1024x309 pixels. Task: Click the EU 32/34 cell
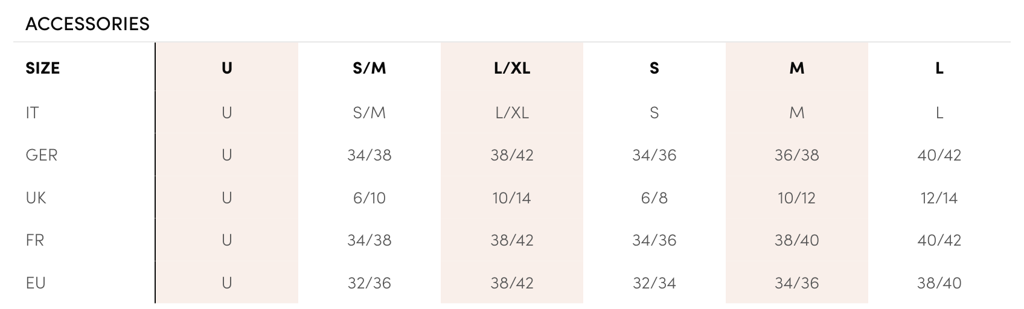pyautogui.click(x=654, y=283)
